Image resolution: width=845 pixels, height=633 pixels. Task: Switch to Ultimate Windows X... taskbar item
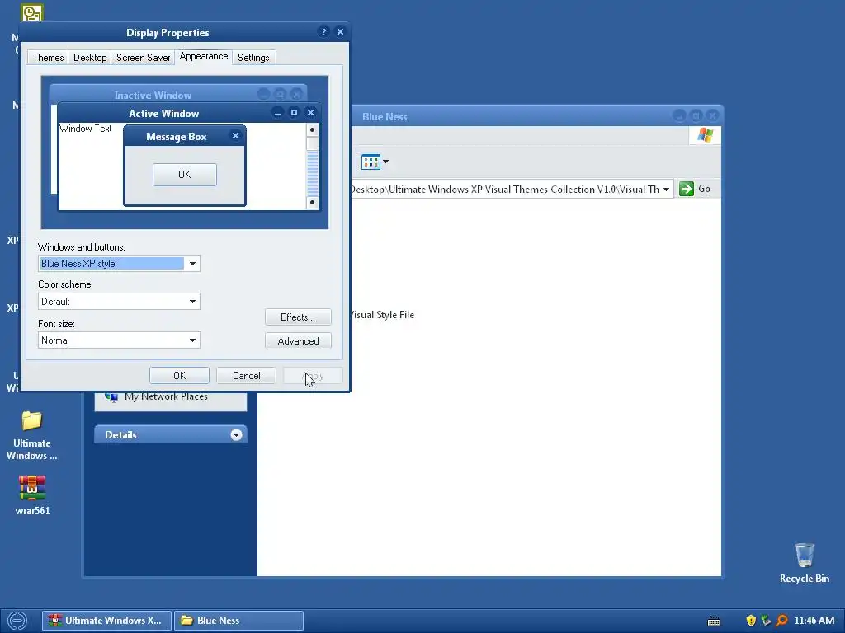tap(106, 621)
